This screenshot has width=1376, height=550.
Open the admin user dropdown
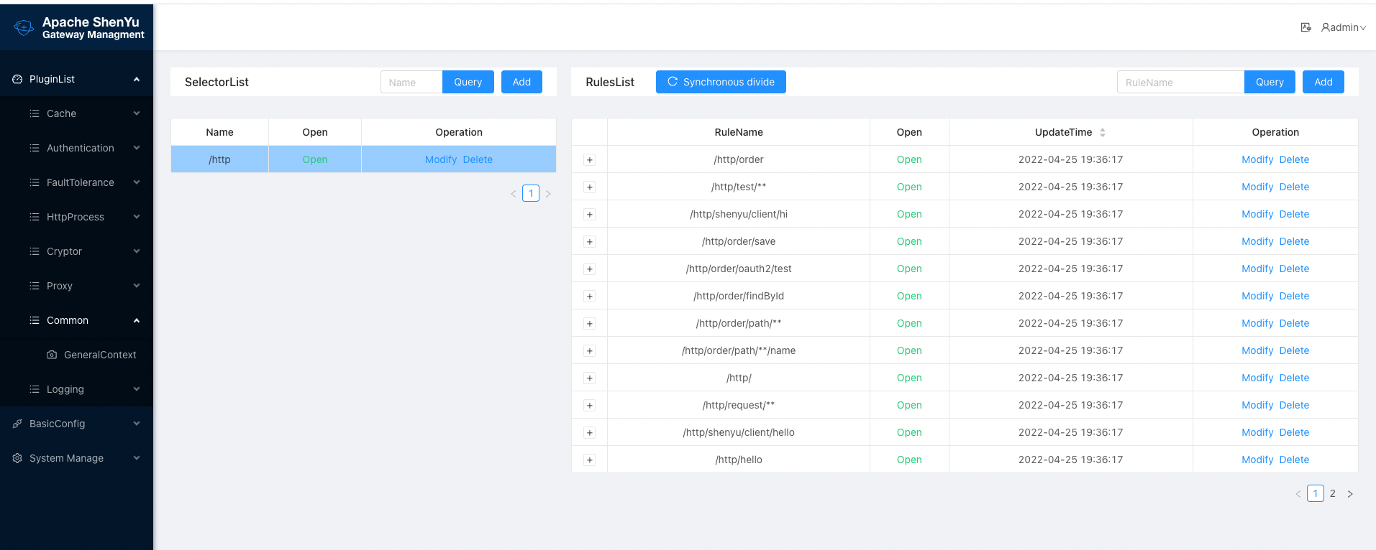coord(1343,27)
